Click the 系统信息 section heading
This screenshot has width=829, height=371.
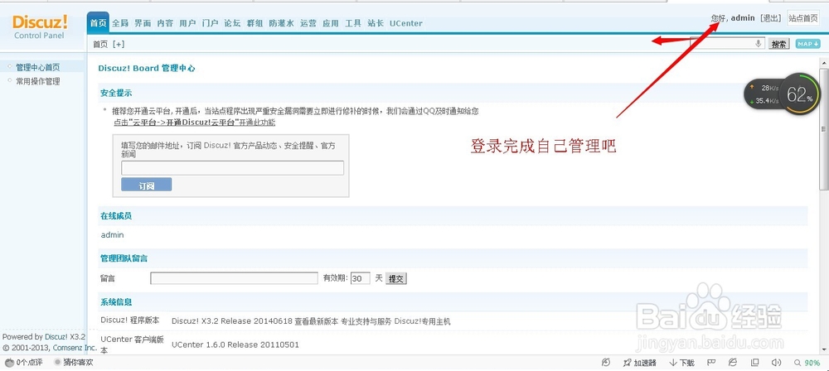tap(116, 302)
